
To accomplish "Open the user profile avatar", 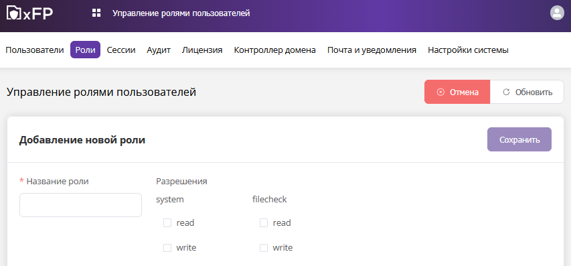I will pyautogui.click(x=557, y=13).
